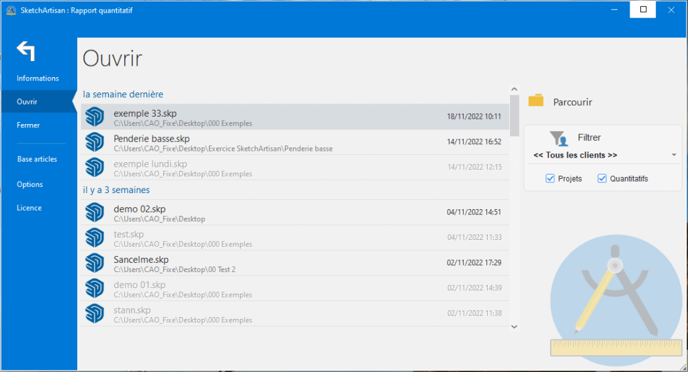Open Base articles section
Viewport: 688px width, 372px height.
coord(38,160)
